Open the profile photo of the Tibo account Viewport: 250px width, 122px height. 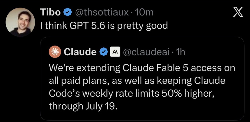click(20, 22)
